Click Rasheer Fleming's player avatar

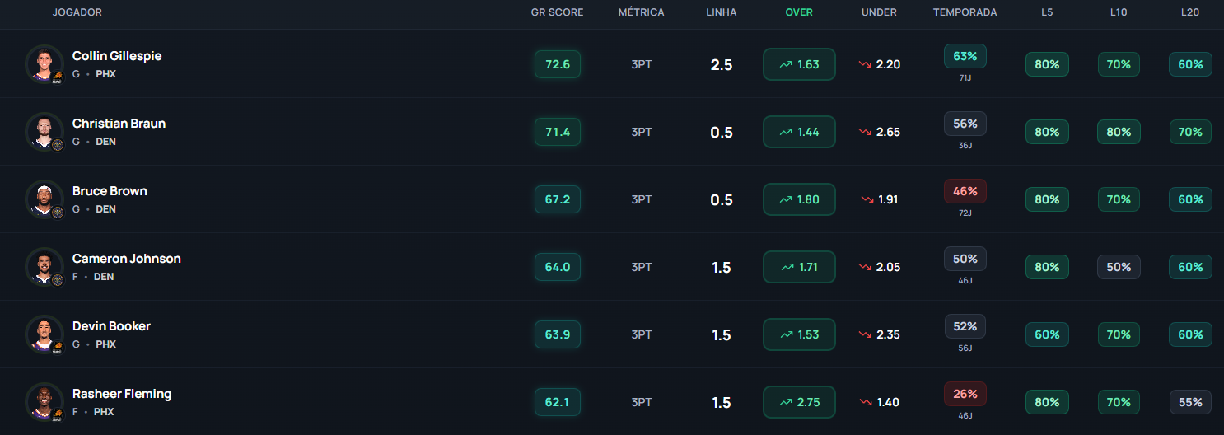pyautogui.click(x=44, y=402)
